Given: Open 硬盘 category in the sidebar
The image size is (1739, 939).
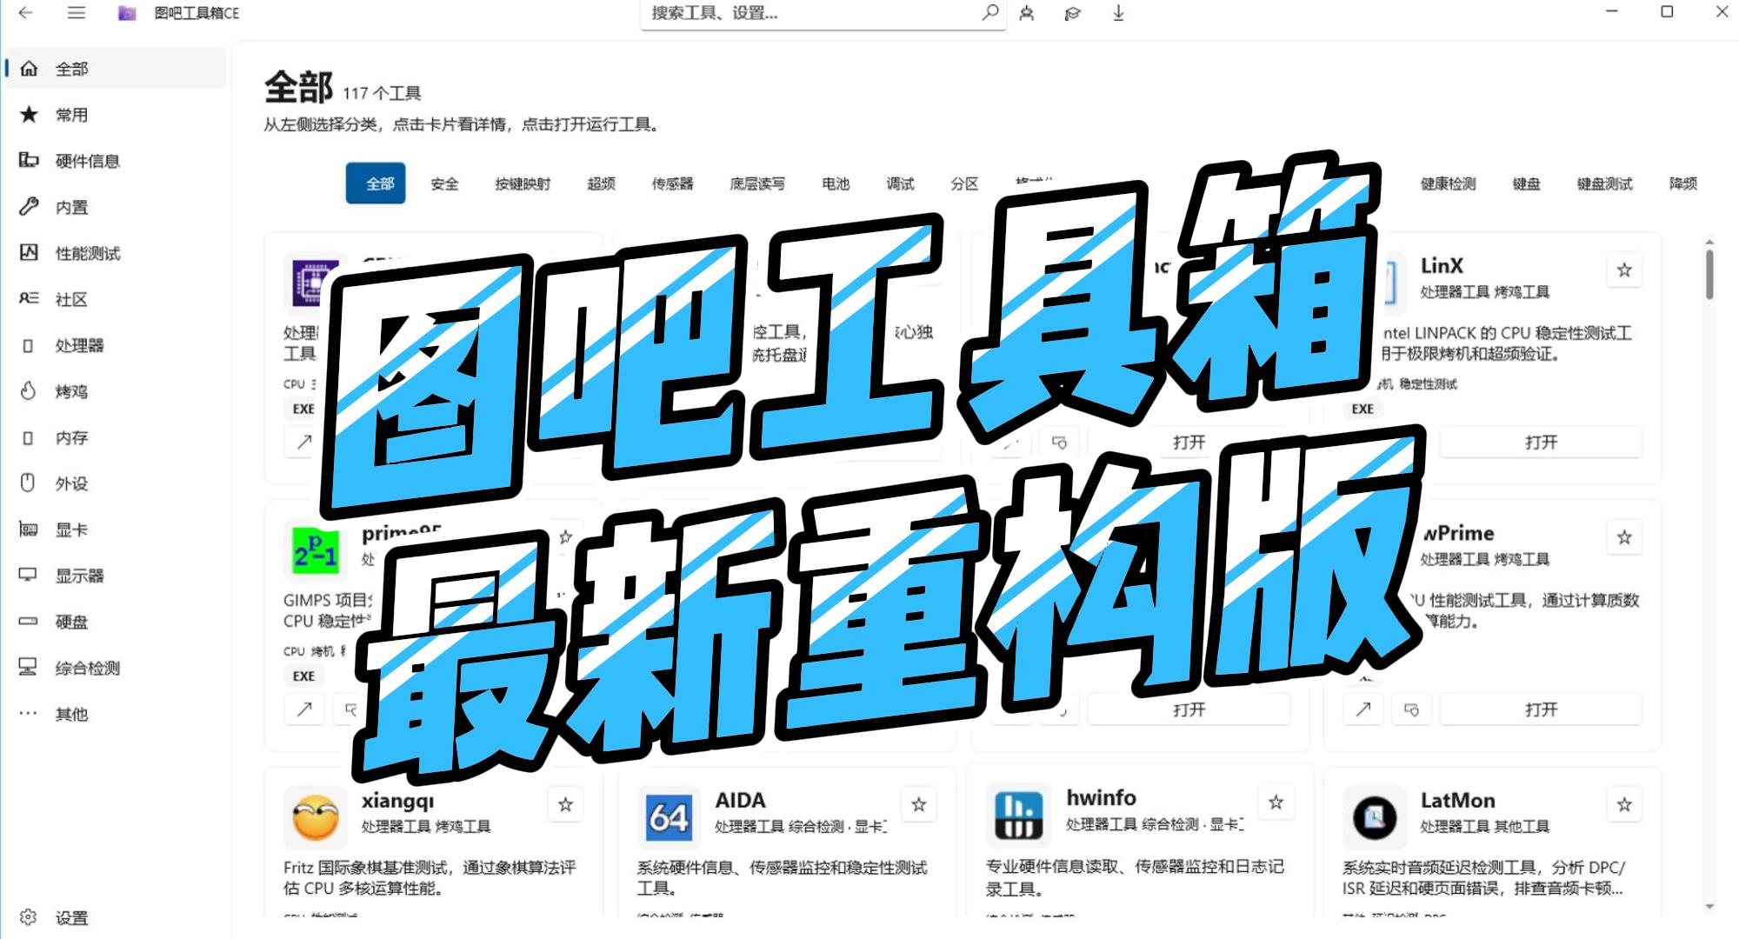Looking at the screenshot, I should coord(116,622).
